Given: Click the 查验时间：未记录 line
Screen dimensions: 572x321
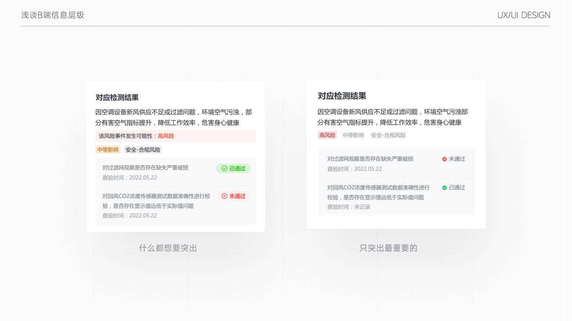Looking at the screenshot, I should coord(349,207).
